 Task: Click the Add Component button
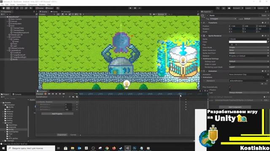coord(235,107)
